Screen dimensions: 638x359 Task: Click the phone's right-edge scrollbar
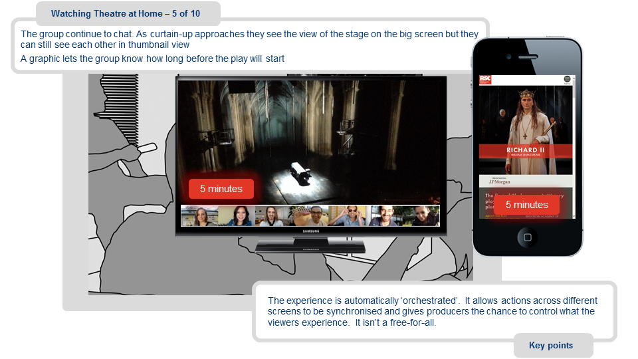tap(574, 133)
